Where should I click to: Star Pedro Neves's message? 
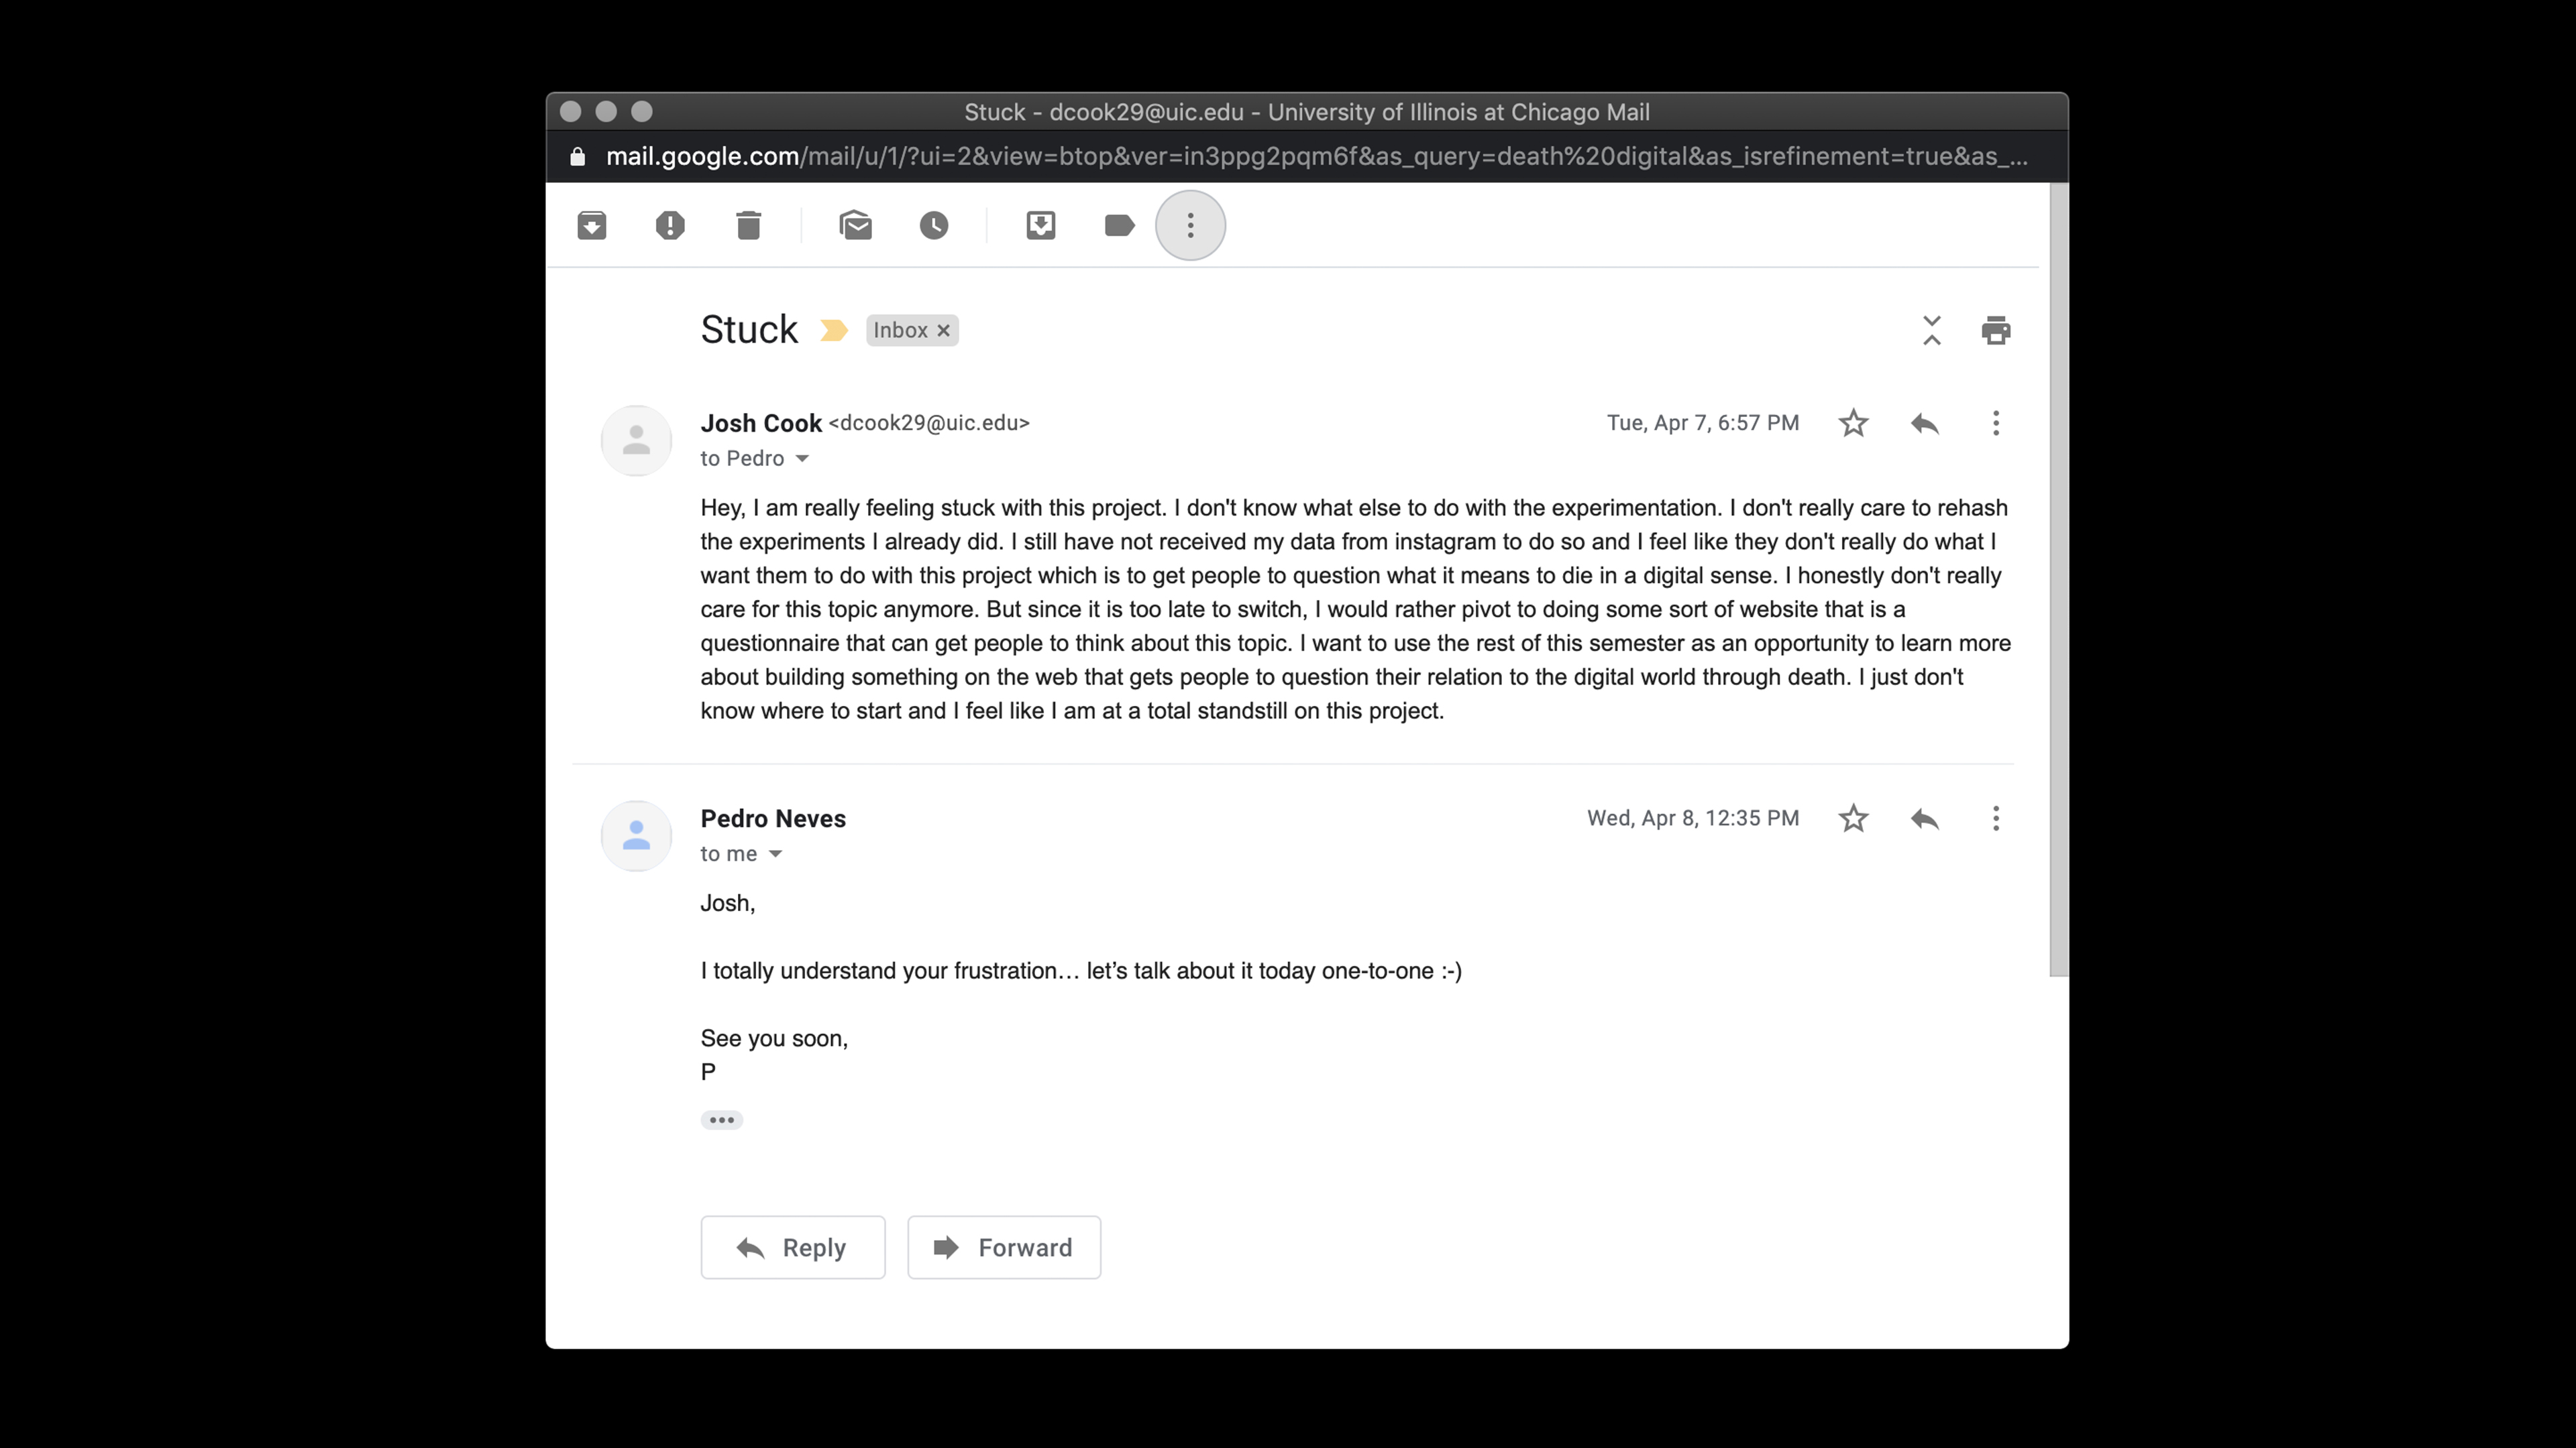[1853, 819]
